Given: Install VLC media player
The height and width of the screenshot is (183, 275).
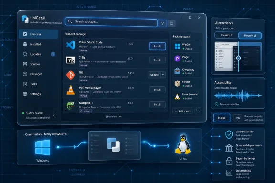Looking at the screenshot, I should 158,90.
